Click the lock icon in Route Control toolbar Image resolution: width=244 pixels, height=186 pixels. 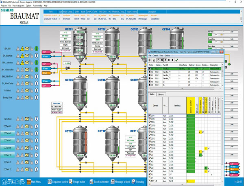[154, 60]
